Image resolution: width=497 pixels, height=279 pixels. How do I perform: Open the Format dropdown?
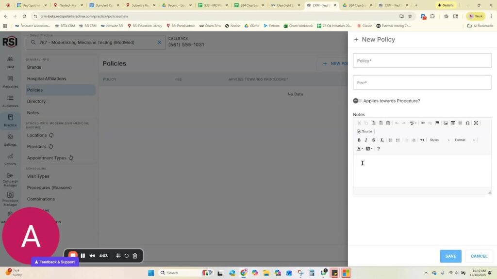pos(465,140)
